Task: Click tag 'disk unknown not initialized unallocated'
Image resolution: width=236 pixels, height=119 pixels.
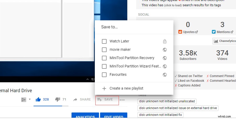Action: pos(167,101)
